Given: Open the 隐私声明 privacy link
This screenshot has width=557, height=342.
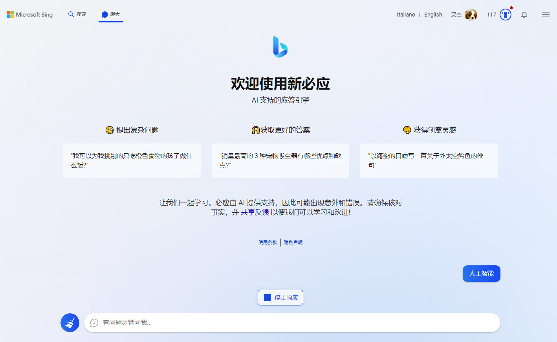Looking at the screenshot, I should (293, 243).
